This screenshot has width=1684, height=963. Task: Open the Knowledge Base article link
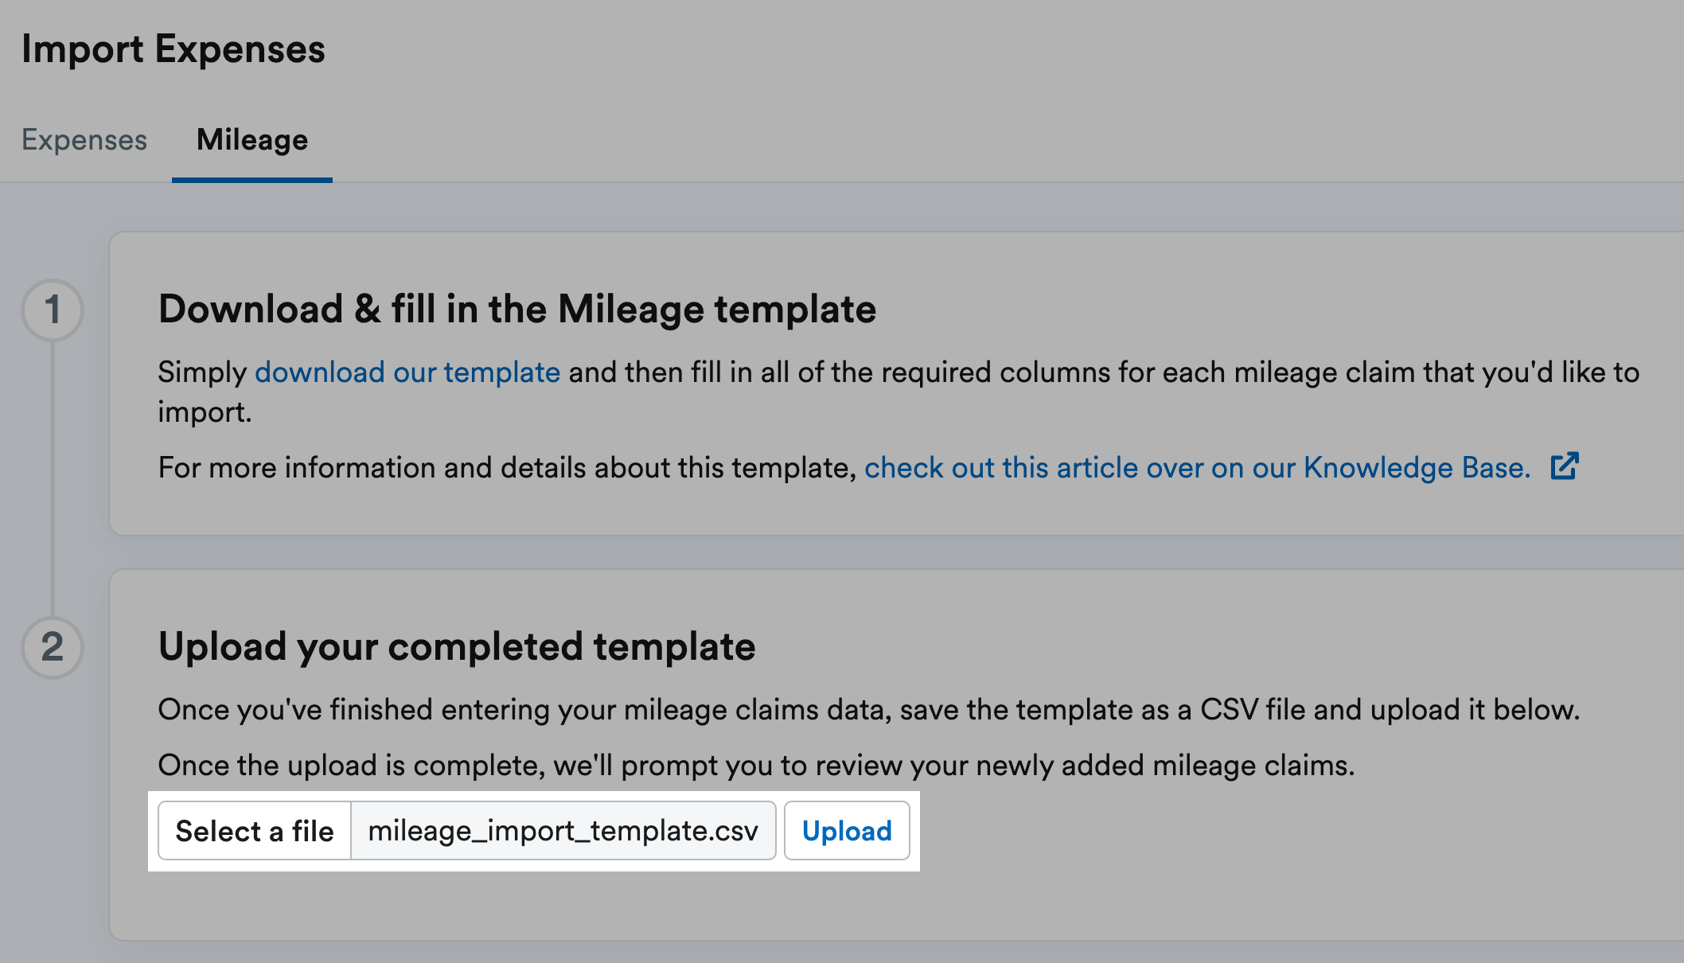(x=1198, y=468)
